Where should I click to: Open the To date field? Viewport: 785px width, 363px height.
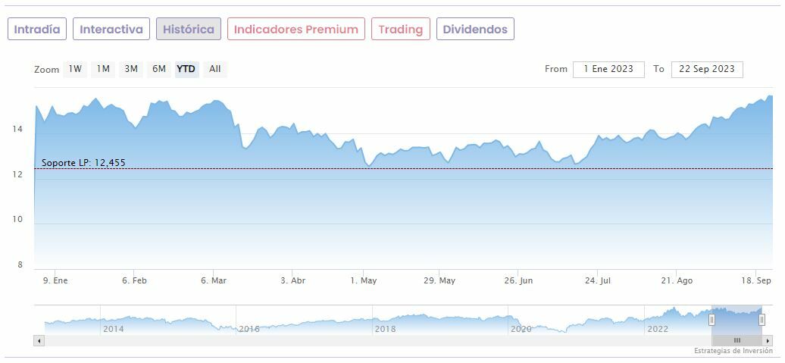coord(707,69)
